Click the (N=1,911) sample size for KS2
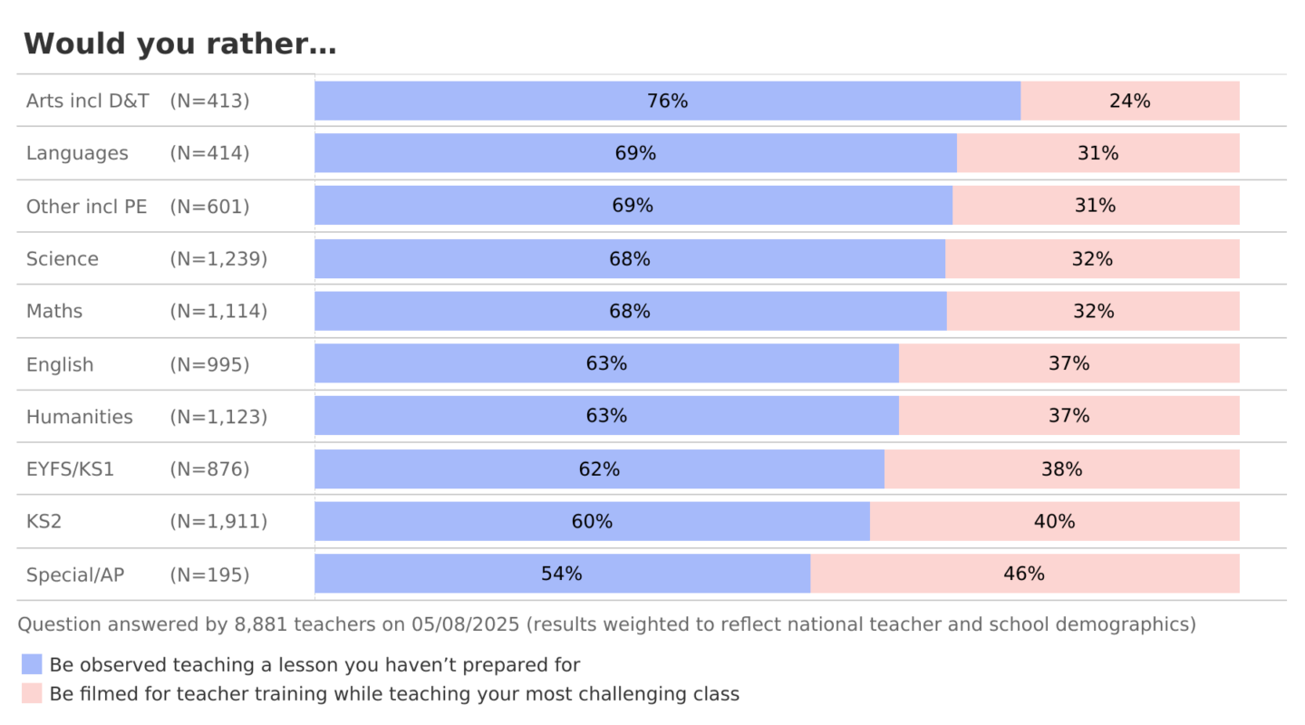This screenshot has width=1305, height=725. point(218,521)
